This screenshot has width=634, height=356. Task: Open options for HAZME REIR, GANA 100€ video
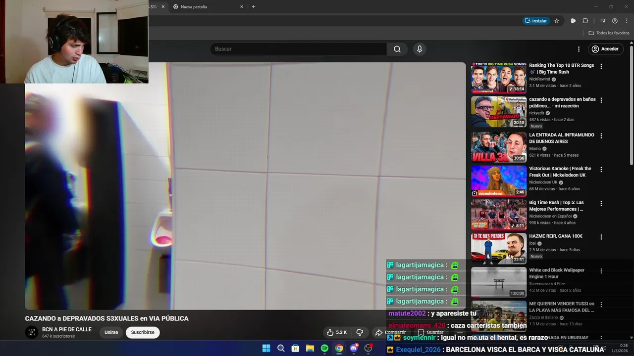601,237
